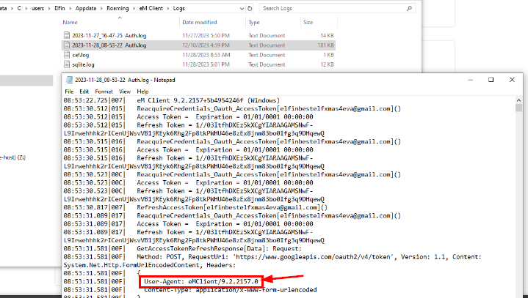The width and height of the screenshot is (528, 298).
Task: Navigate to the eM Client breadcrumb
Action: pyautogui.click(x=151, y=8)
